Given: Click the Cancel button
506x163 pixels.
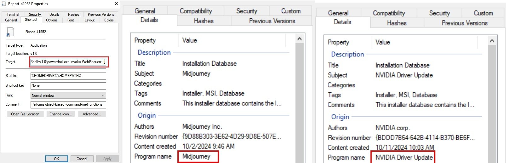Looking at the screenshot, I should tap(82, 159).
